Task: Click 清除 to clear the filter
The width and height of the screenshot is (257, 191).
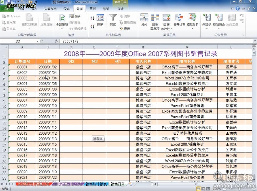Action: pyautogui.click(x=125, y=16)
